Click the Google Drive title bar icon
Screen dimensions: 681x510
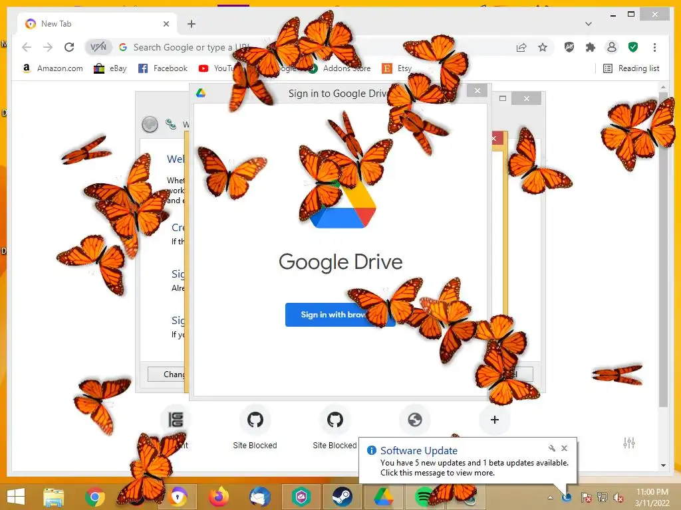pyautogui.click(x=201, y=93)
